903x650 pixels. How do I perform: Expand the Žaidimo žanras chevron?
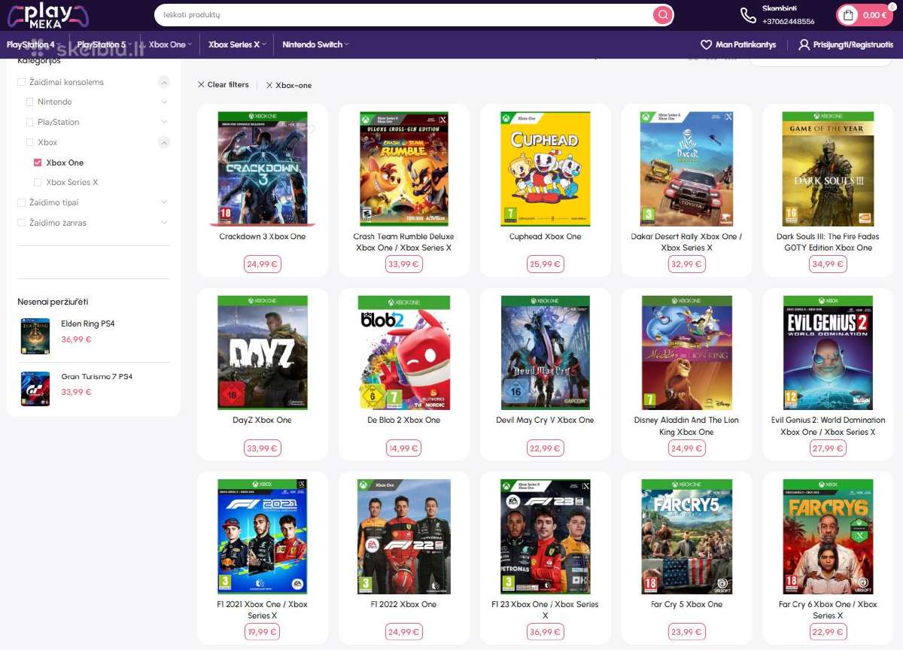[x=164, y=223]
